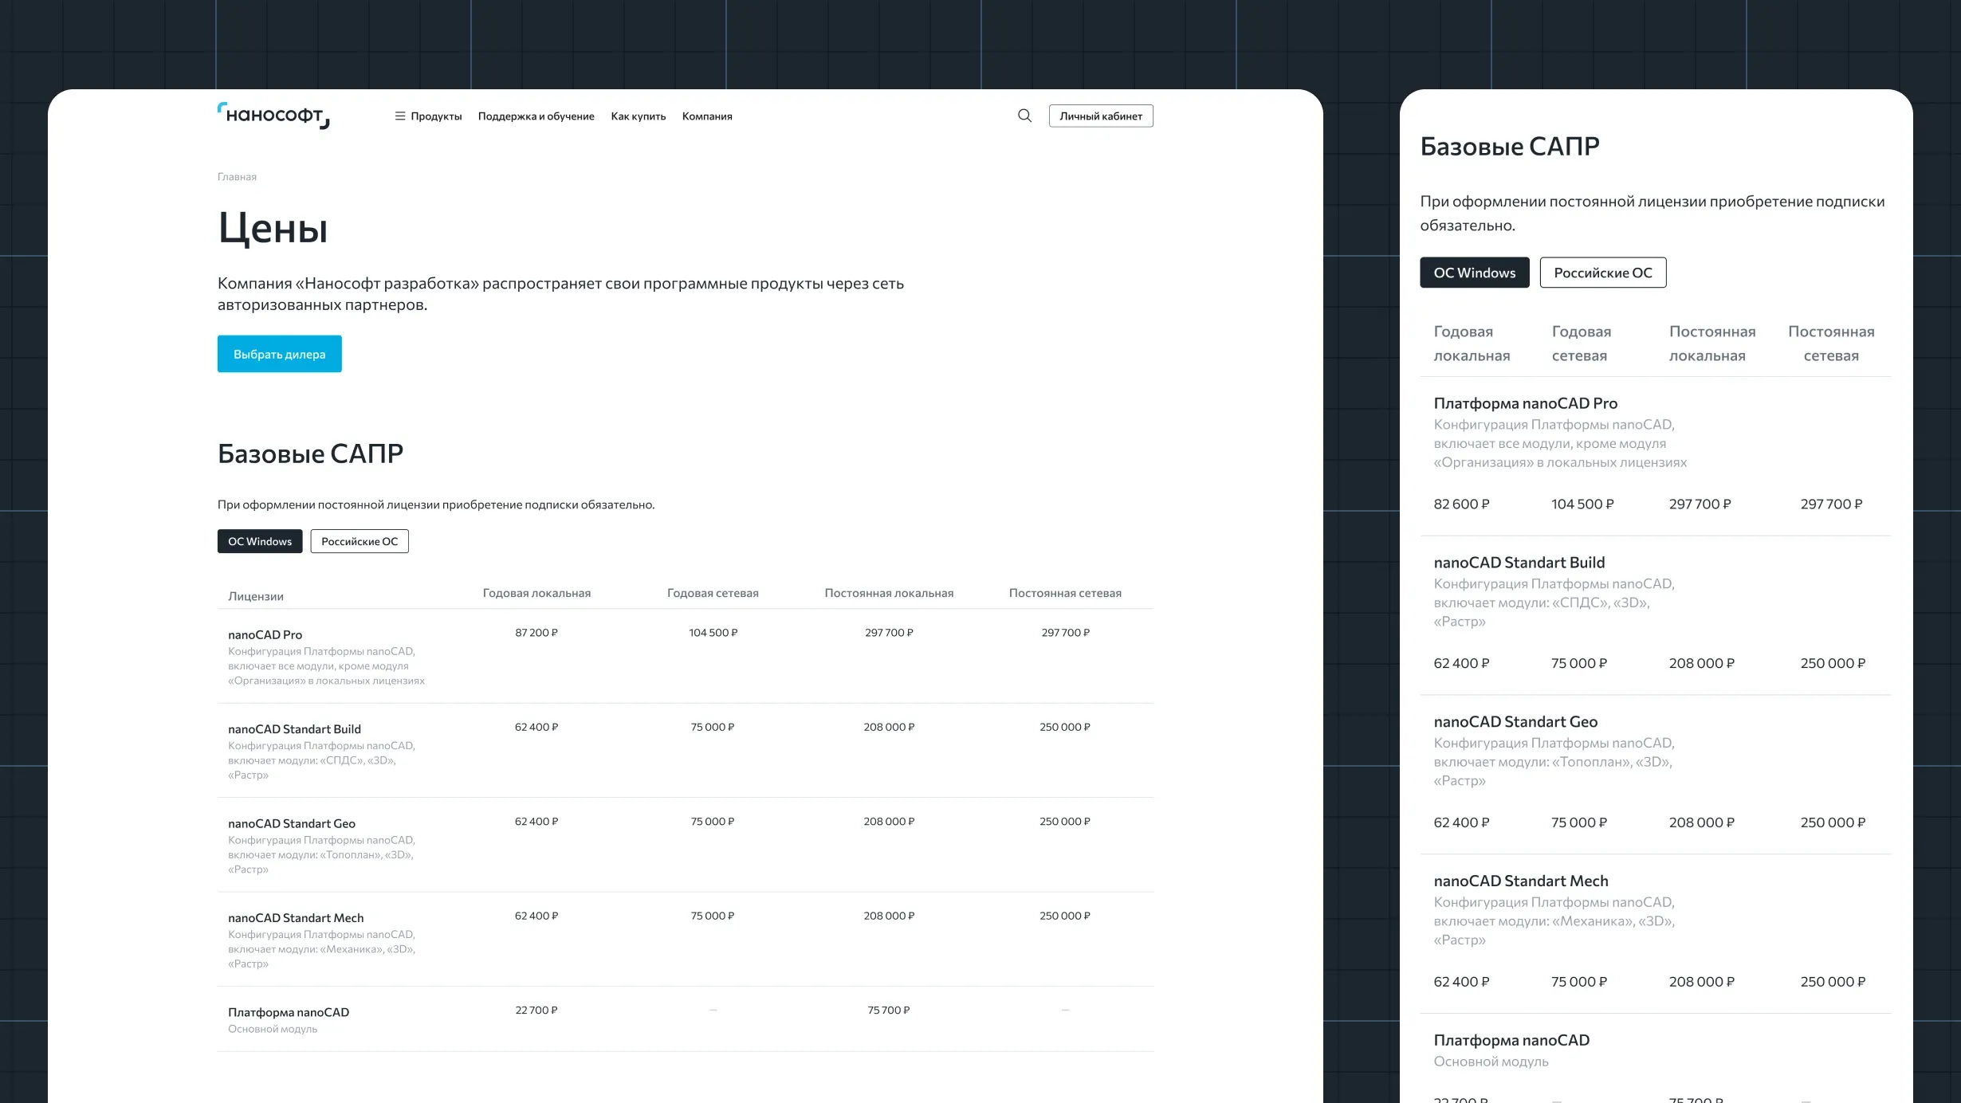The image size is (1961, 1103).
Task: Click desktop nanoCAD Pro Постоянная локальная price 297 700 ₽
Action: (889, 633)
